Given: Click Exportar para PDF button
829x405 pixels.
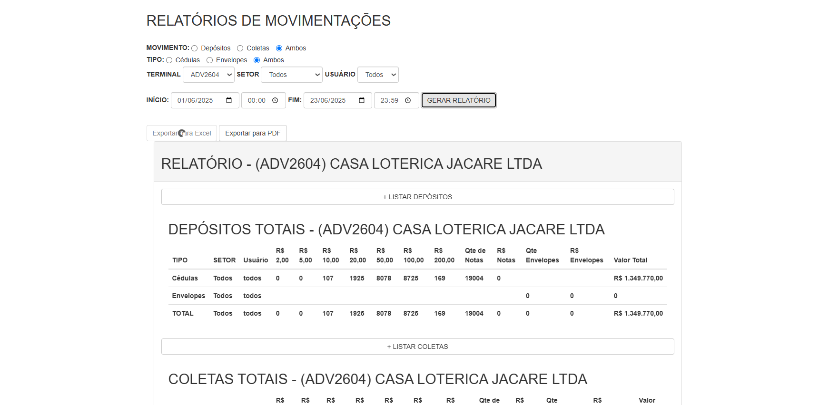Looking at the screenshot, I should tap(253, 133).
